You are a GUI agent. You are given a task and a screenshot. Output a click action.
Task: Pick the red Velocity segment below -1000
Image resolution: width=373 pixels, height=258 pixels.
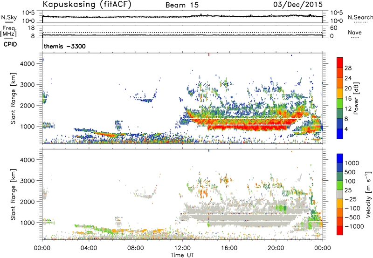(340, 231)
